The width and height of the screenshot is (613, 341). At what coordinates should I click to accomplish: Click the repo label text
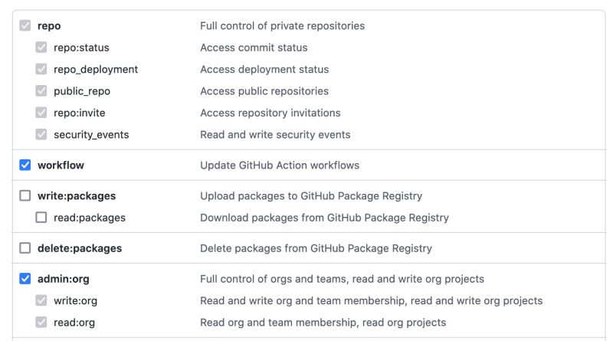coord(49,26)
